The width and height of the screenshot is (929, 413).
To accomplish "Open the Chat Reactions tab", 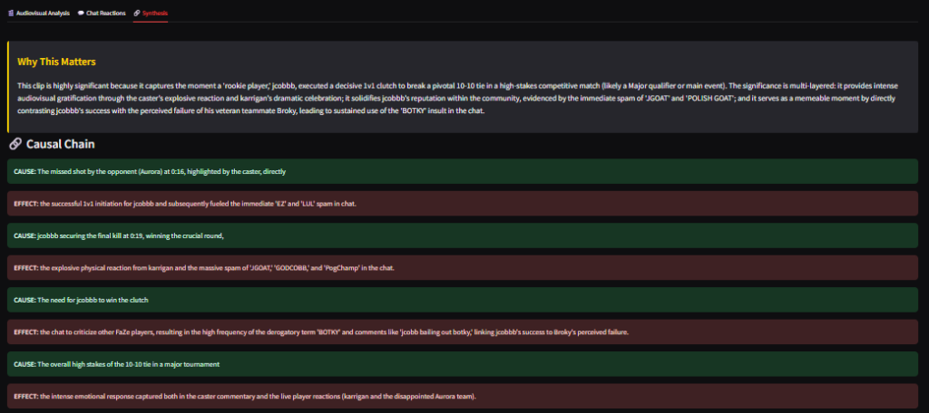I will tap(105, 14).
